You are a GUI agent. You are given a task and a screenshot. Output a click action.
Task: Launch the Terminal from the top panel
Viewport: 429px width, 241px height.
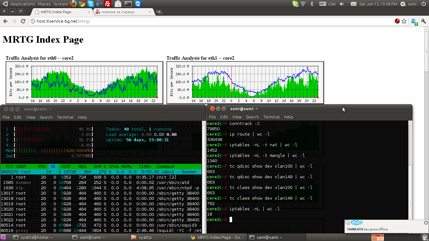tap(128, 4)
